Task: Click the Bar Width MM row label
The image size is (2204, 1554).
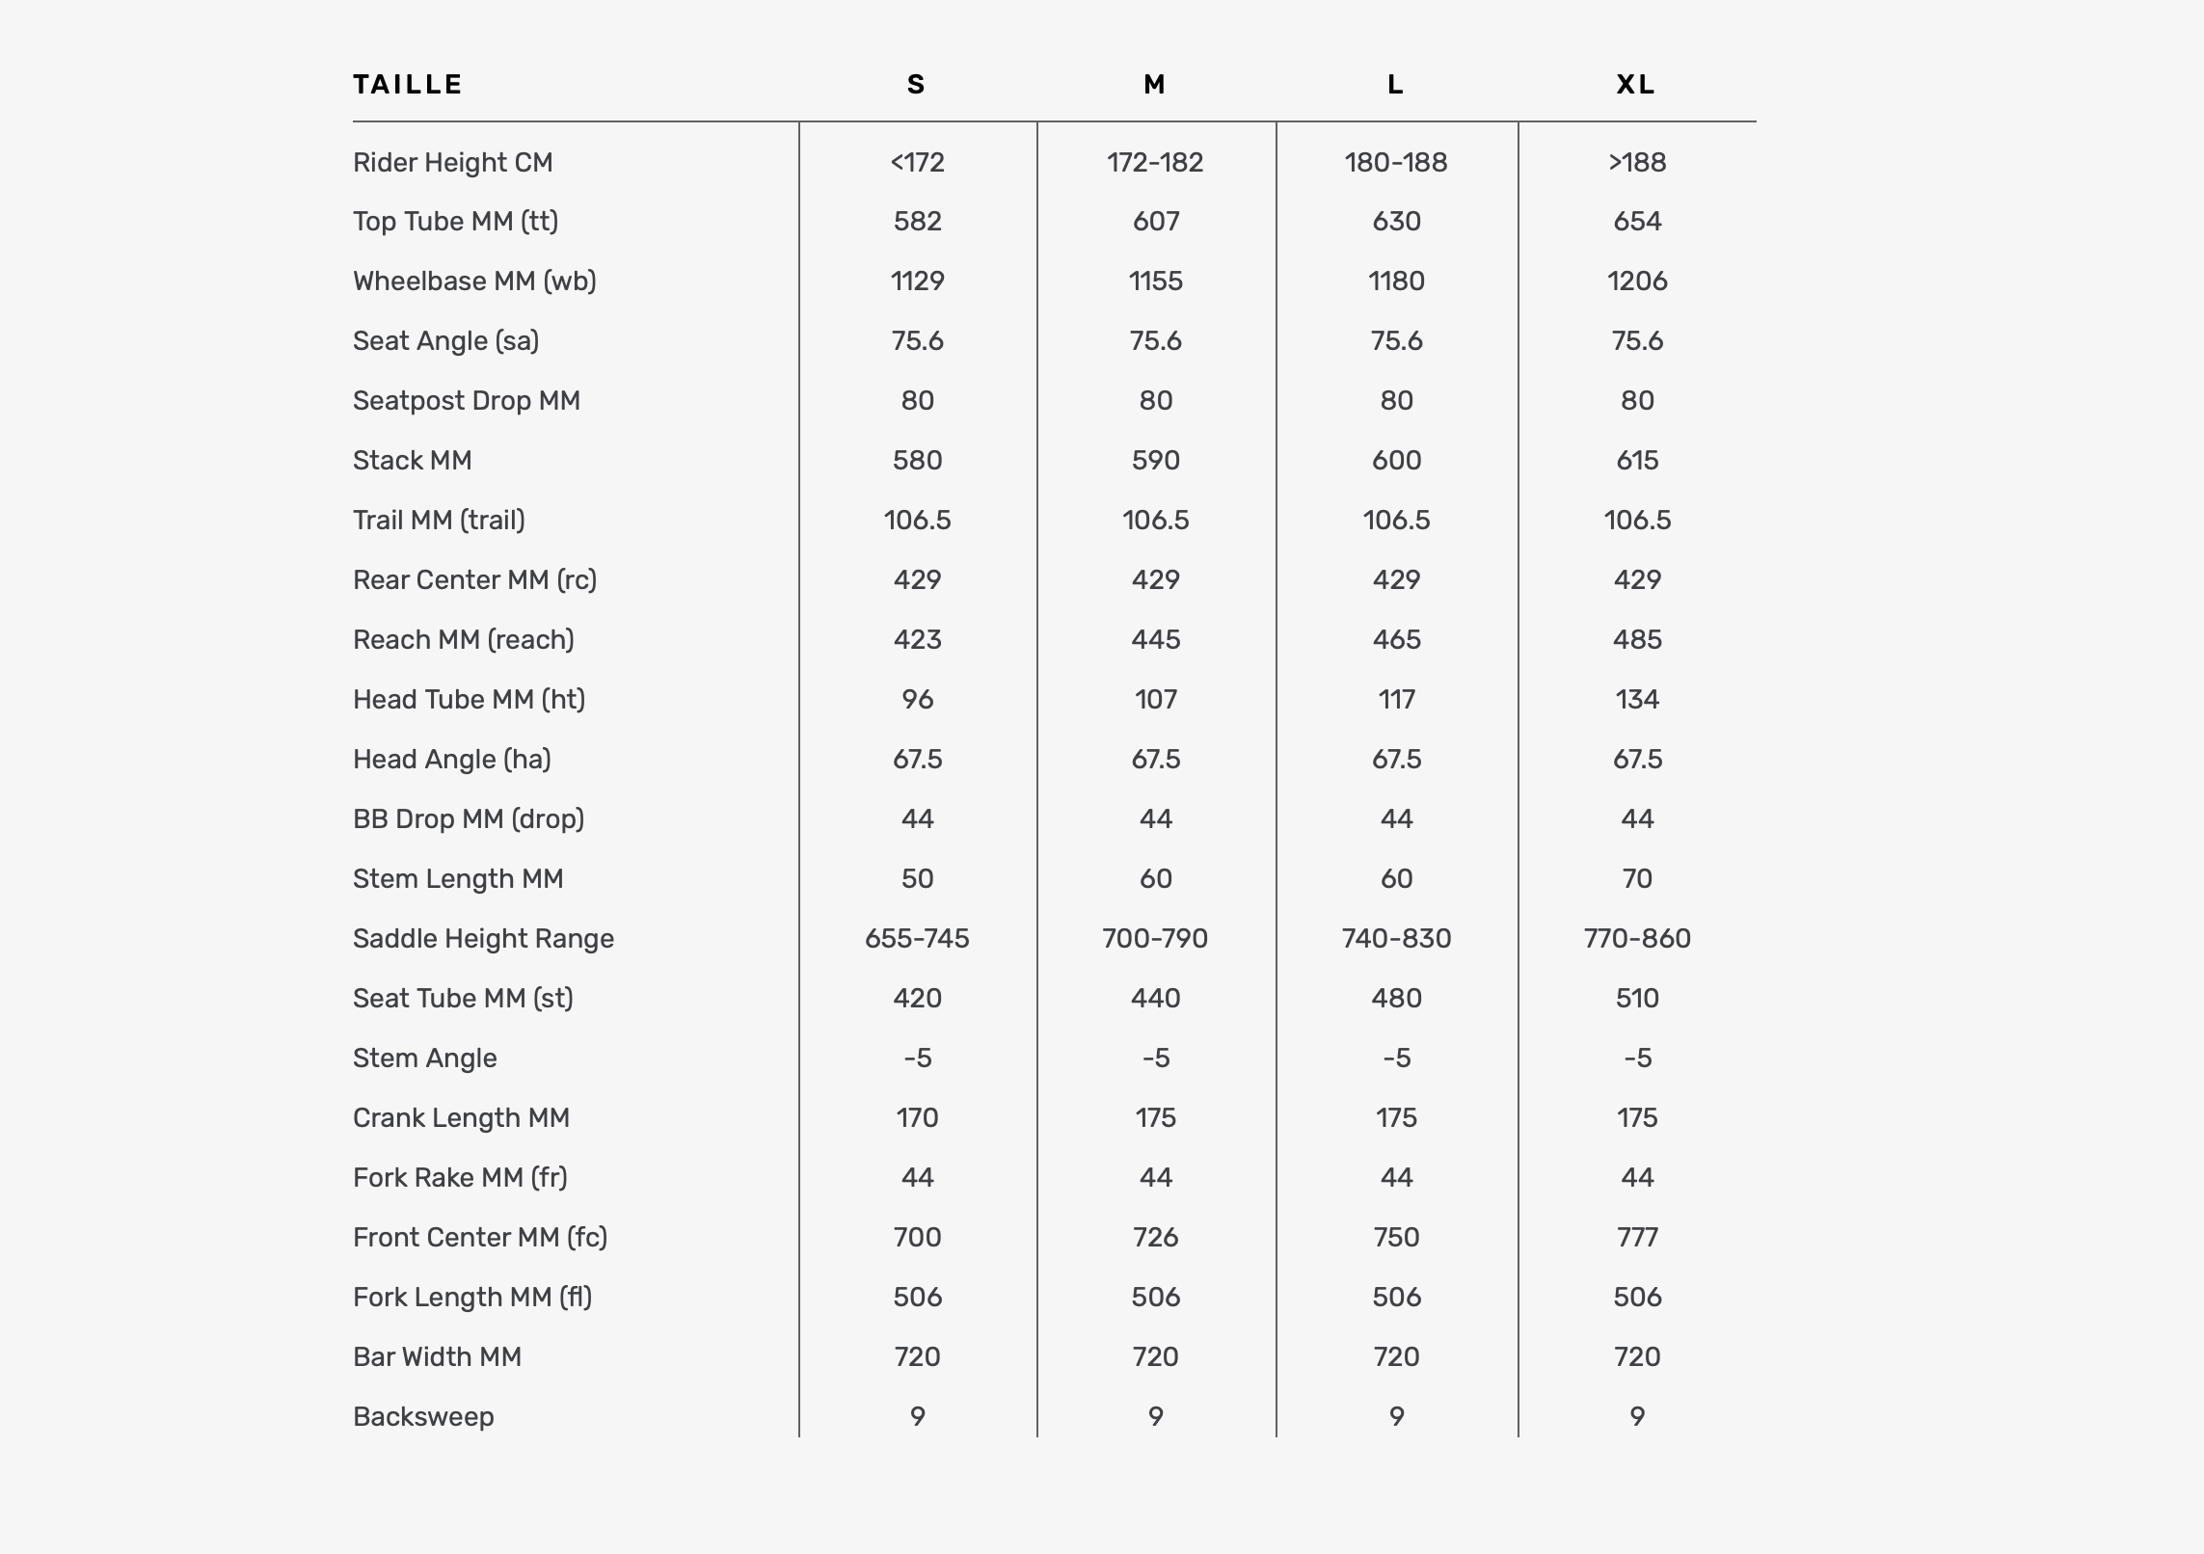Action: click(438, 1357)
